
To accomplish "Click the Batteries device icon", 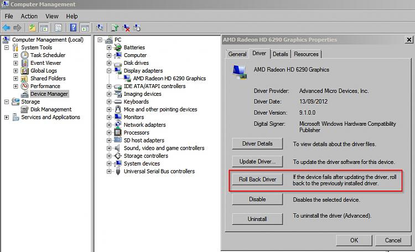I will click(118, 48).
